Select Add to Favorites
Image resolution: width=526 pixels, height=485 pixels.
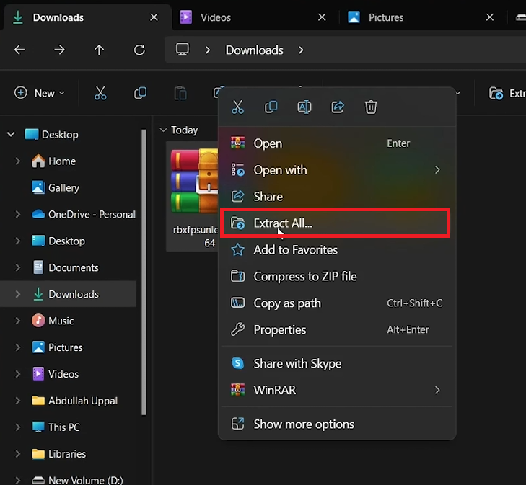[336, 250]
